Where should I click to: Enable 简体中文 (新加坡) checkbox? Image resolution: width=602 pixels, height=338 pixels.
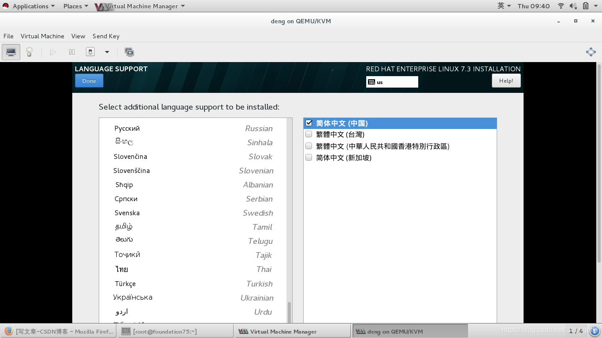[x=309, y=158]
